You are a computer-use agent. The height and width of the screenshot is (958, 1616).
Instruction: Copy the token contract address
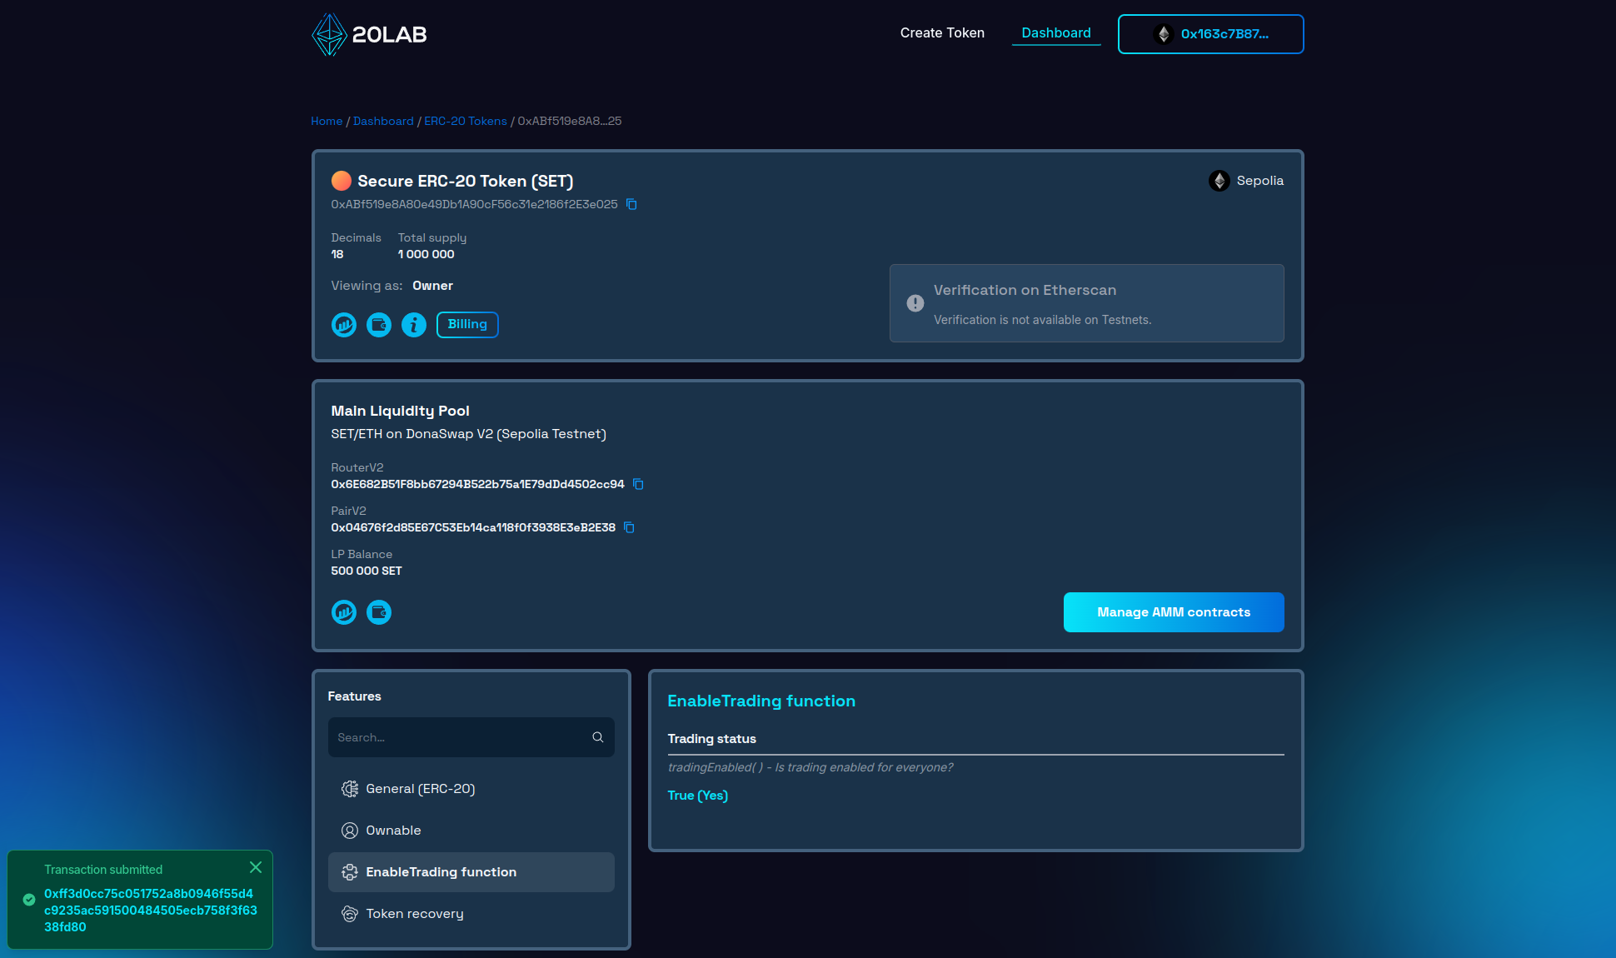point(631,204)
